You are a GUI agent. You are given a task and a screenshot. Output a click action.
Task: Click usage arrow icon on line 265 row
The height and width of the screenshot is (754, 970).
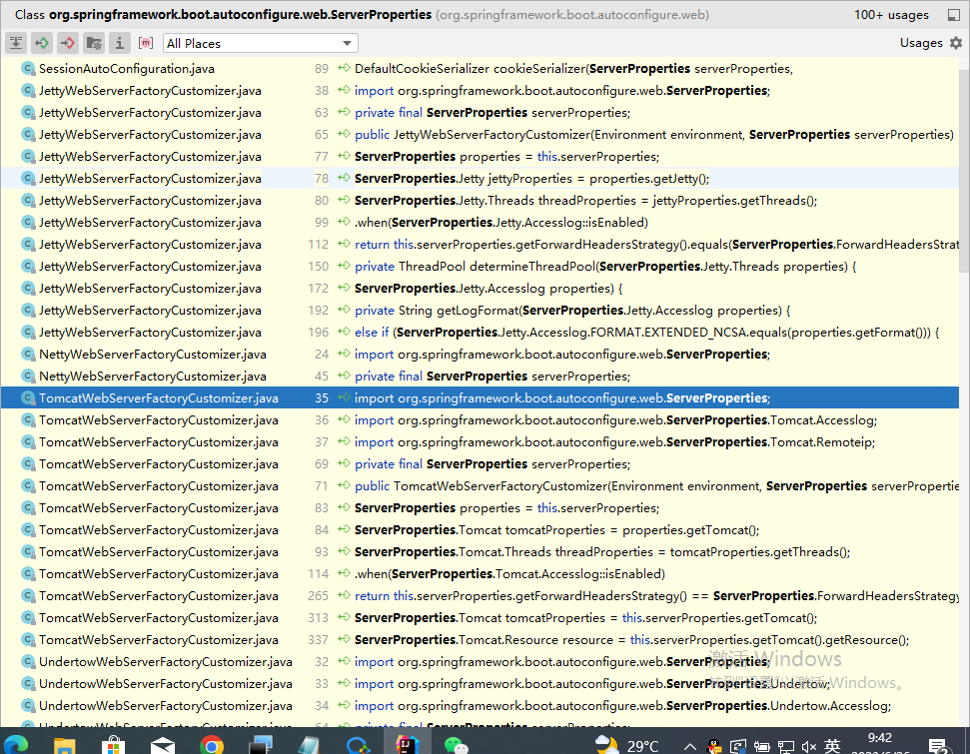click(x=344, y=595)
